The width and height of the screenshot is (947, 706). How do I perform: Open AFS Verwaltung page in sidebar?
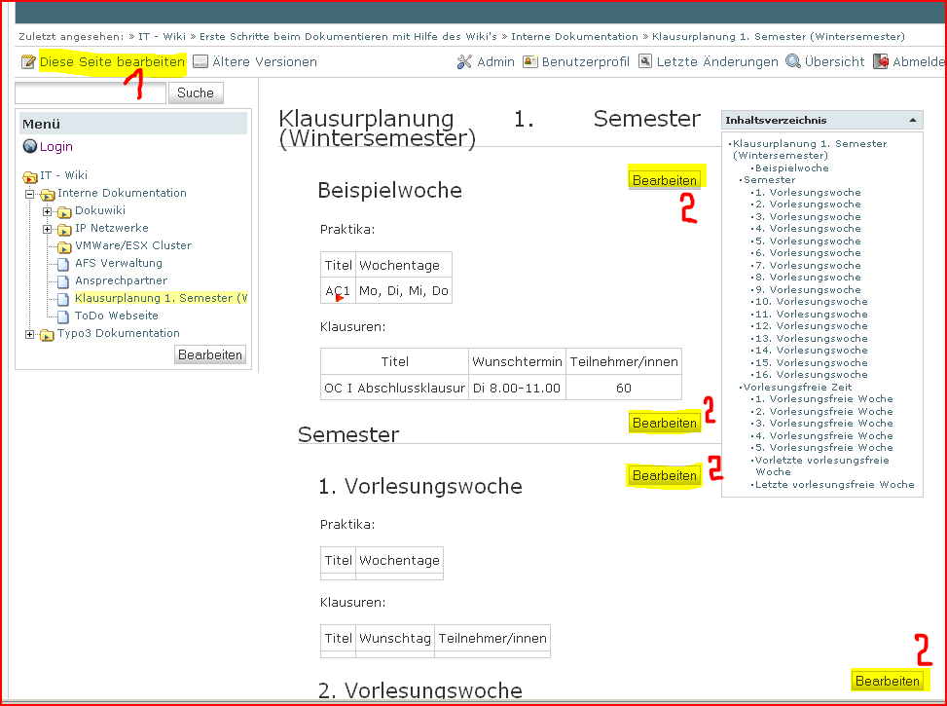118,263
